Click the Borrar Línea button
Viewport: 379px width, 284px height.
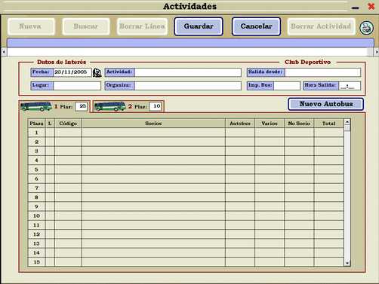click(x=142, y=26)
